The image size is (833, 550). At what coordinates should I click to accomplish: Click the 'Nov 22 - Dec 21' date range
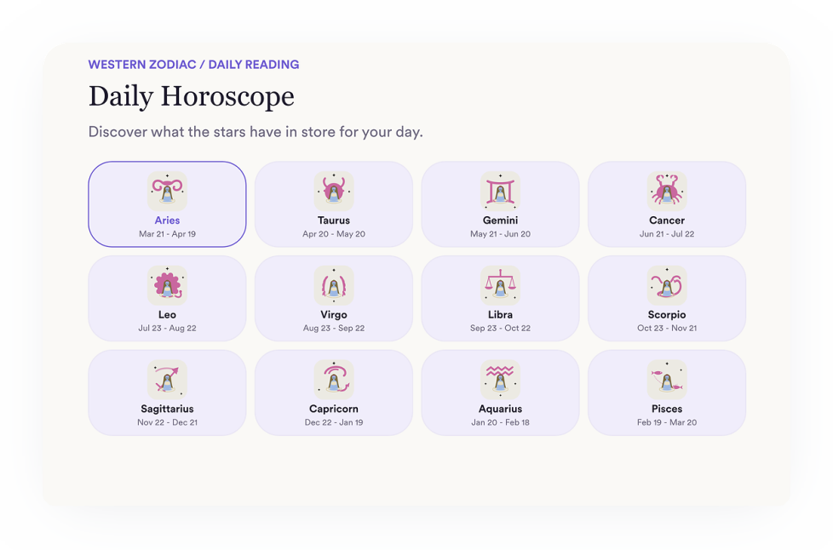tap(167, 422)
